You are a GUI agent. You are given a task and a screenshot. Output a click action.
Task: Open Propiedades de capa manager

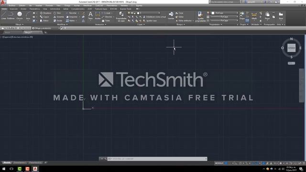coord(121,16)
